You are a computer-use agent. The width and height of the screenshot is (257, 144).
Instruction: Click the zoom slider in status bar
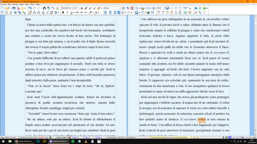242,137
